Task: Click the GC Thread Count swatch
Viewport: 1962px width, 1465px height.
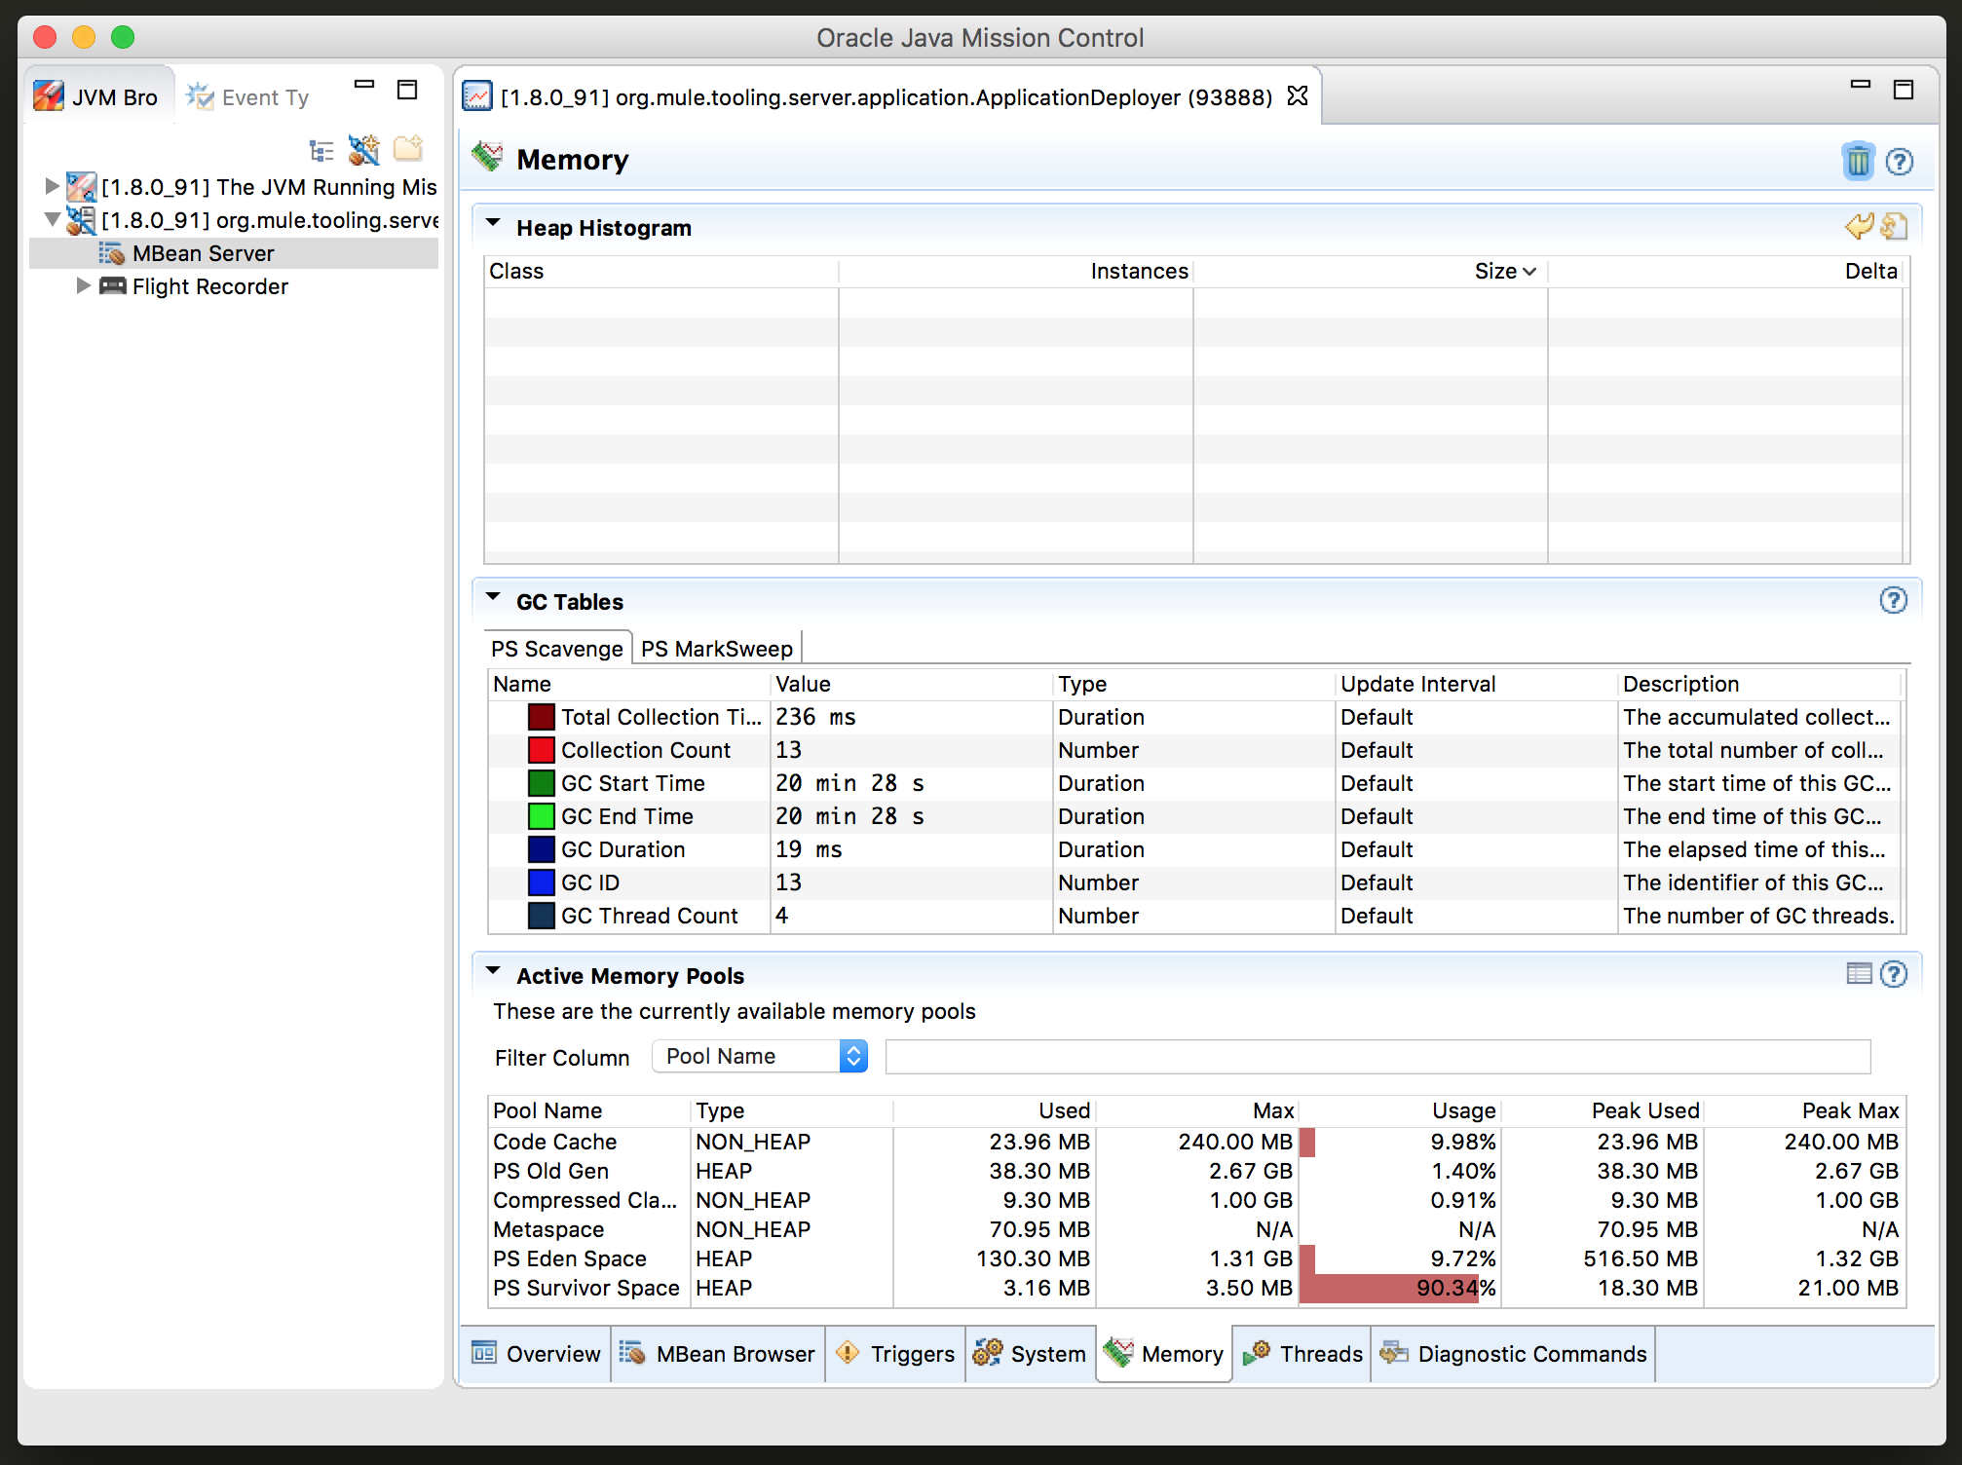Action: click(542, 916)
